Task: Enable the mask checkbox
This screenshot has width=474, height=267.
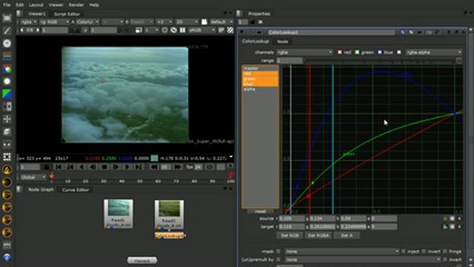Action: (278, 251)
